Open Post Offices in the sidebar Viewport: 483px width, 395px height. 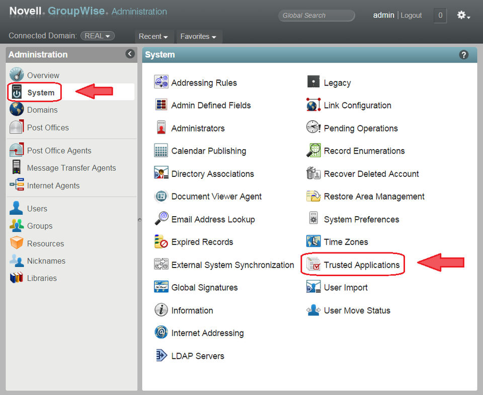point(48,127)
